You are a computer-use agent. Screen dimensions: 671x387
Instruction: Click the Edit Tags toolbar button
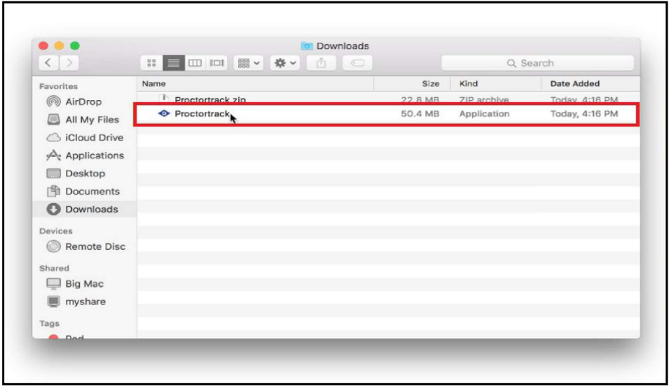pyautogui.click(x=357, y=63)
